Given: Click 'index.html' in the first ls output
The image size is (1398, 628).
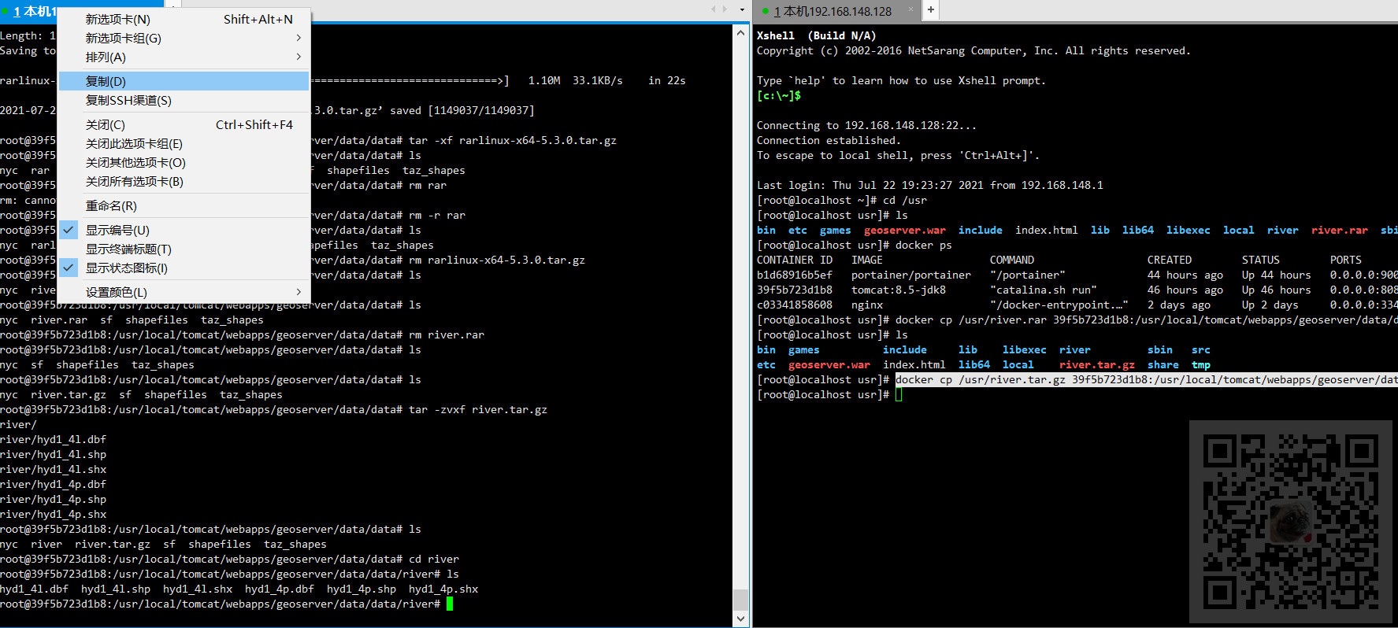Looking at the screenshot, I should point(1047,230).
